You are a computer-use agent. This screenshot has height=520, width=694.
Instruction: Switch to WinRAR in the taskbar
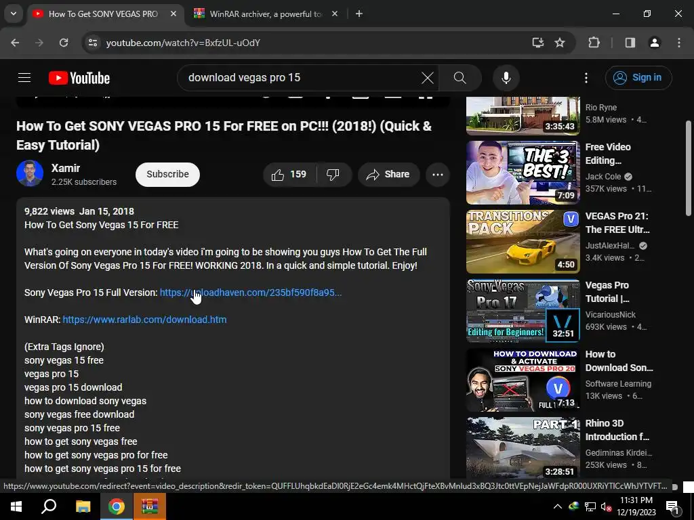coord(150,506)
